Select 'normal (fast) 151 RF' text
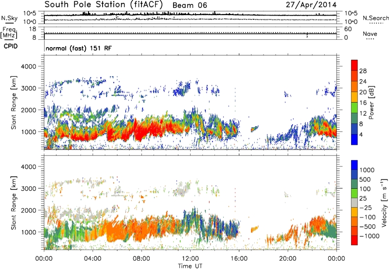 tap(79, 48)
